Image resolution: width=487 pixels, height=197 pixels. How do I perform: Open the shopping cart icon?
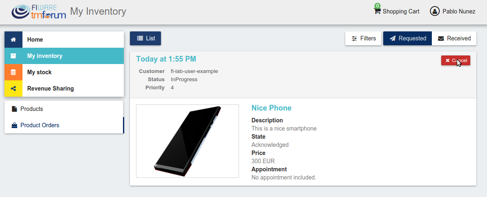pos(377,11)
